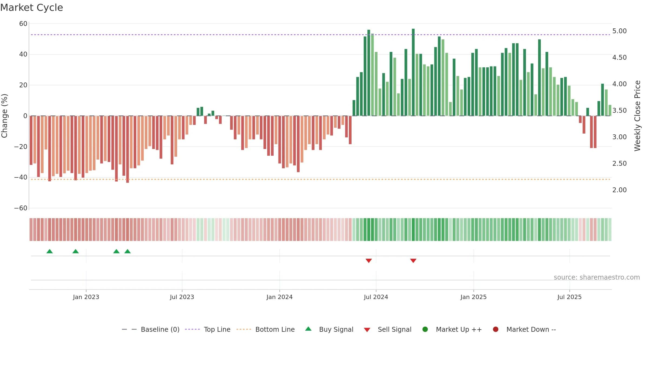Click the Jan 2023 axis label
Screen dimensions: 649x365
(x=86, y=297)
